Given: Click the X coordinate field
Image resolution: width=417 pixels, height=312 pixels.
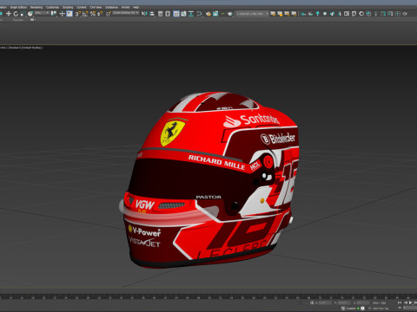Looking at the screenshot, I should click(x=325, y=302).
